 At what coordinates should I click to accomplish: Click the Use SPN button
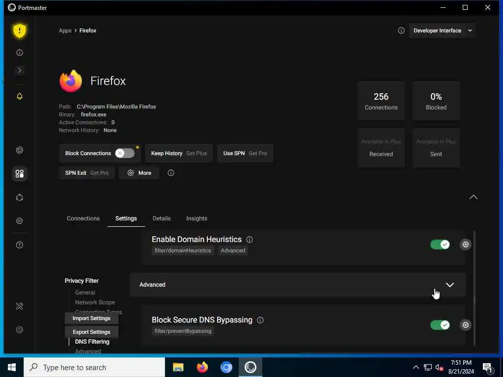[245, 153]
